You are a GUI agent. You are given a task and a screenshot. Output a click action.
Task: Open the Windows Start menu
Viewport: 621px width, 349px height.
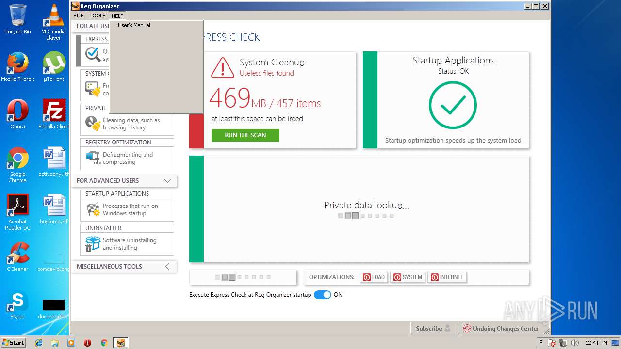coord(13,342)
